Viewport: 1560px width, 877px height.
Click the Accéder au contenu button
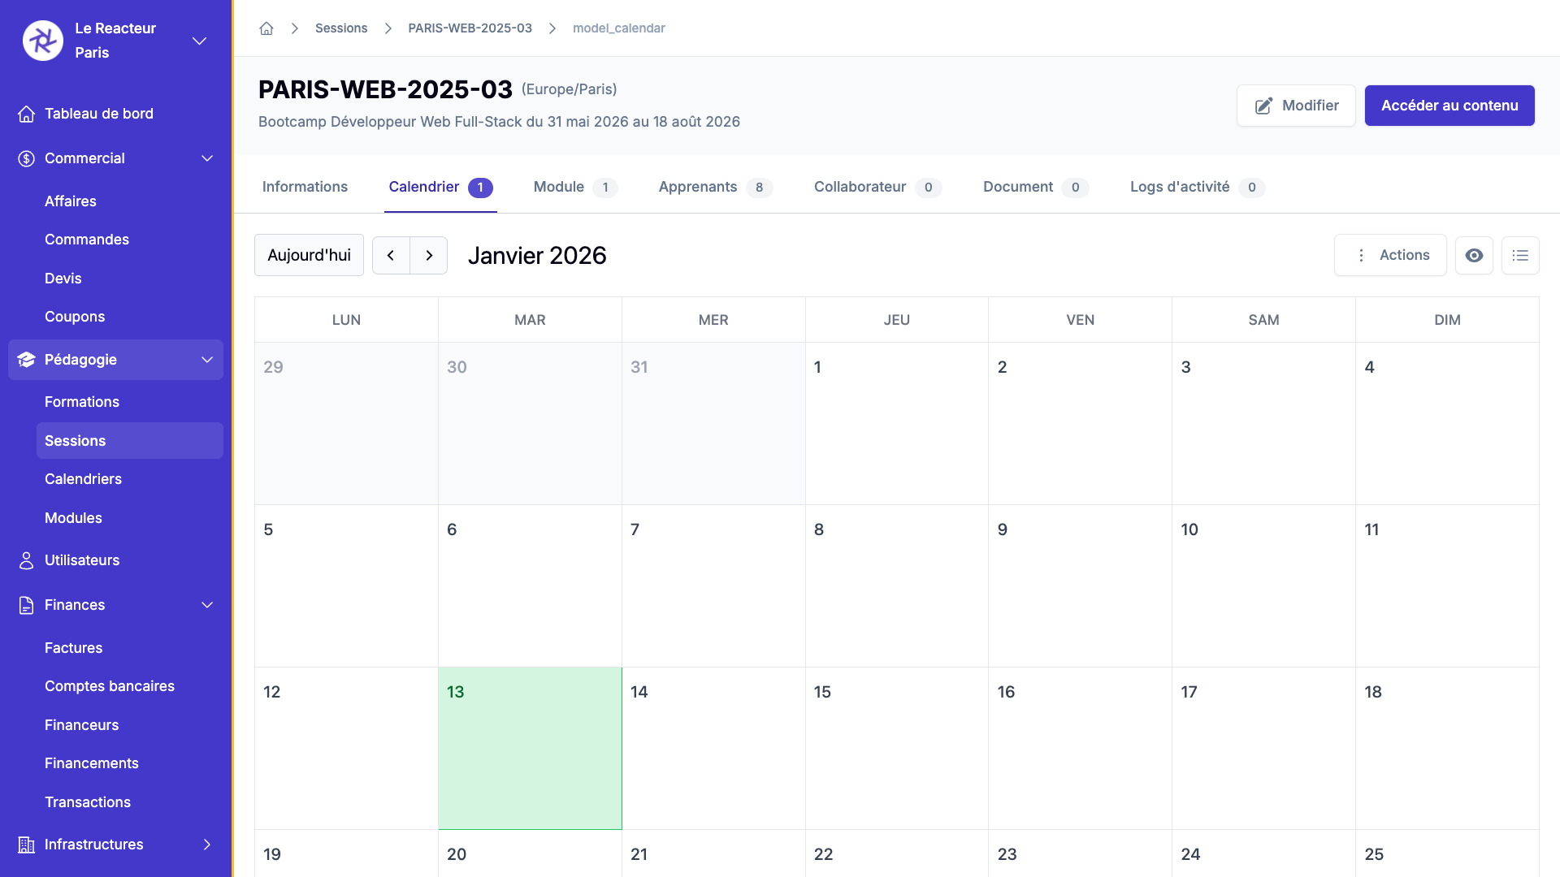1449,106
